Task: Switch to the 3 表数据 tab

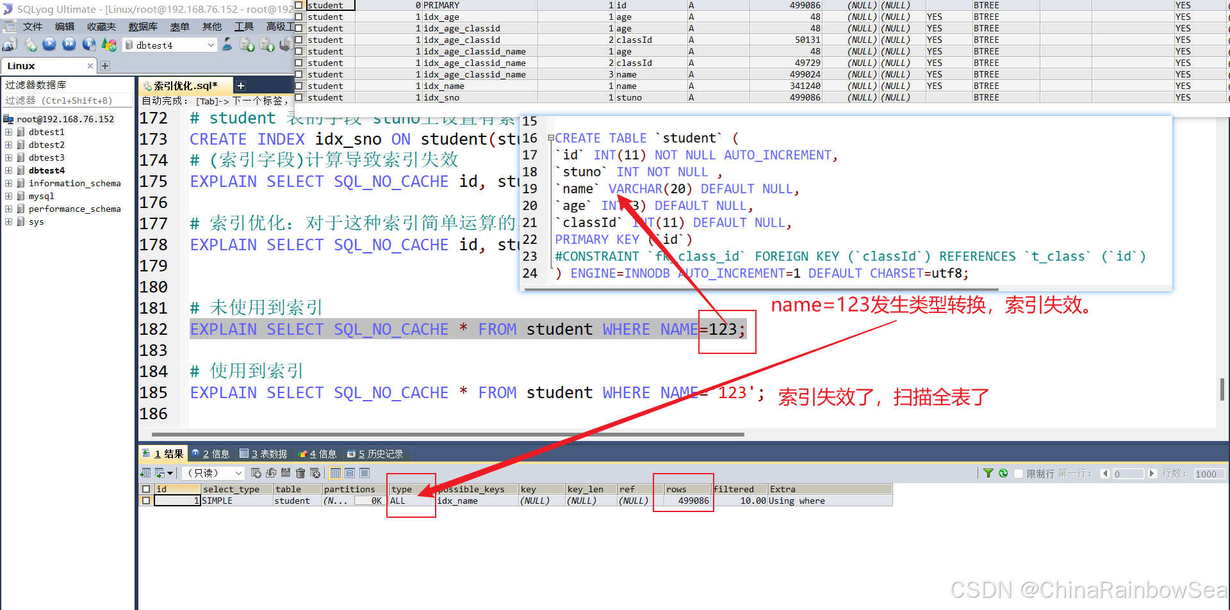Action: (263, 454)
